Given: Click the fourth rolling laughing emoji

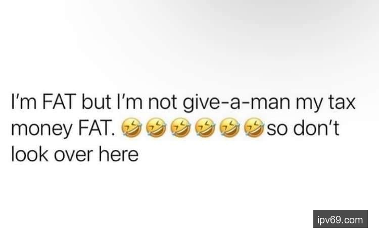Looking at the screenshot, I should 205,128.
